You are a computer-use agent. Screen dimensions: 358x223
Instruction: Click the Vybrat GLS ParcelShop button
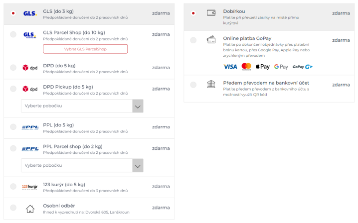(x=85, y=49)
